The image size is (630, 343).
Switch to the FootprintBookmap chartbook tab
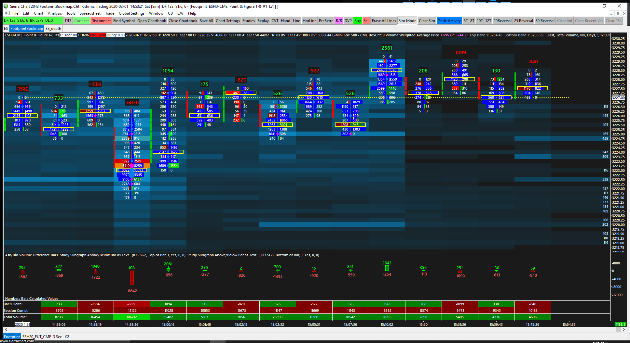click(x=27, y=29)
